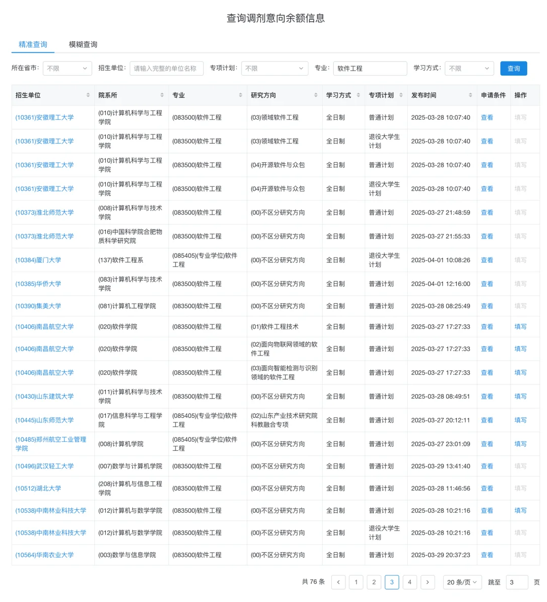Click 查看 for 南昌航空大学 (02)面向物联网 row

coord(487,349)
